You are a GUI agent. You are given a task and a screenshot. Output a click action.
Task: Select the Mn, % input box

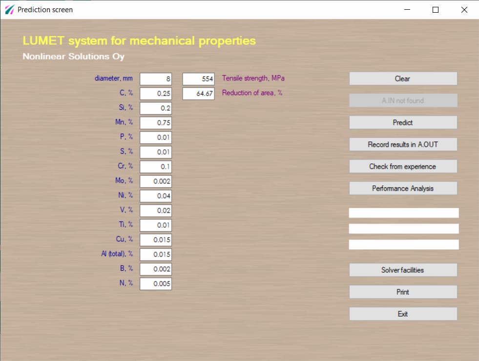[156, 122]
